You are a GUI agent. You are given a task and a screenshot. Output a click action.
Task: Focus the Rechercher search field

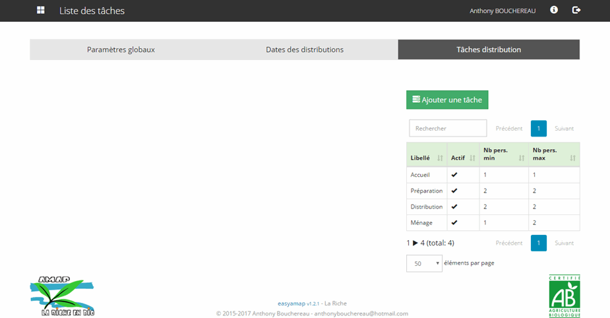pyautogui.click(x=448, y=128)
